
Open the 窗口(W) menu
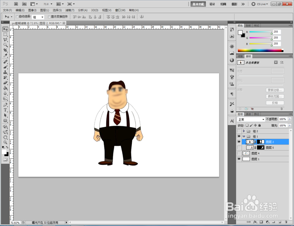120,10
